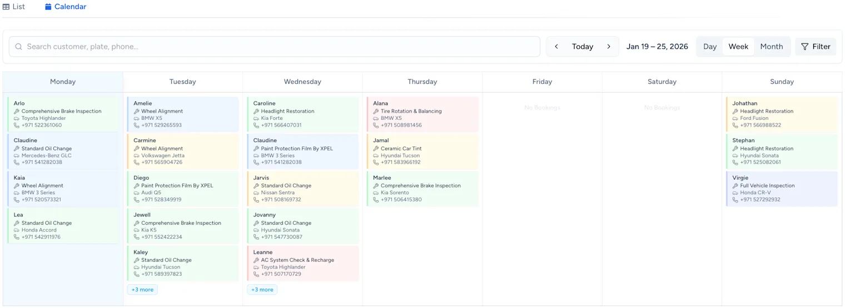Open Claudine's Standard Oil Change booking on Monday
Image resolution: width=845 pixels, height=308 pixels.
point(63,152)
